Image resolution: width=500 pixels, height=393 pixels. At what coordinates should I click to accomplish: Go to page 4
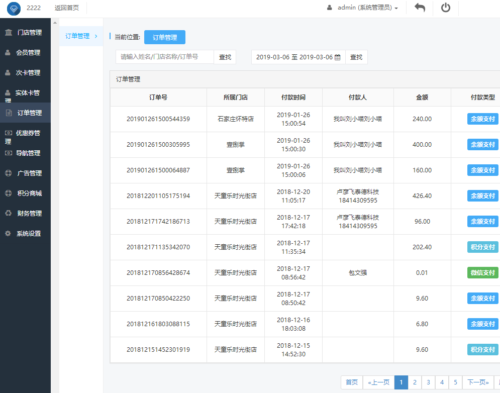coord(442,382)
